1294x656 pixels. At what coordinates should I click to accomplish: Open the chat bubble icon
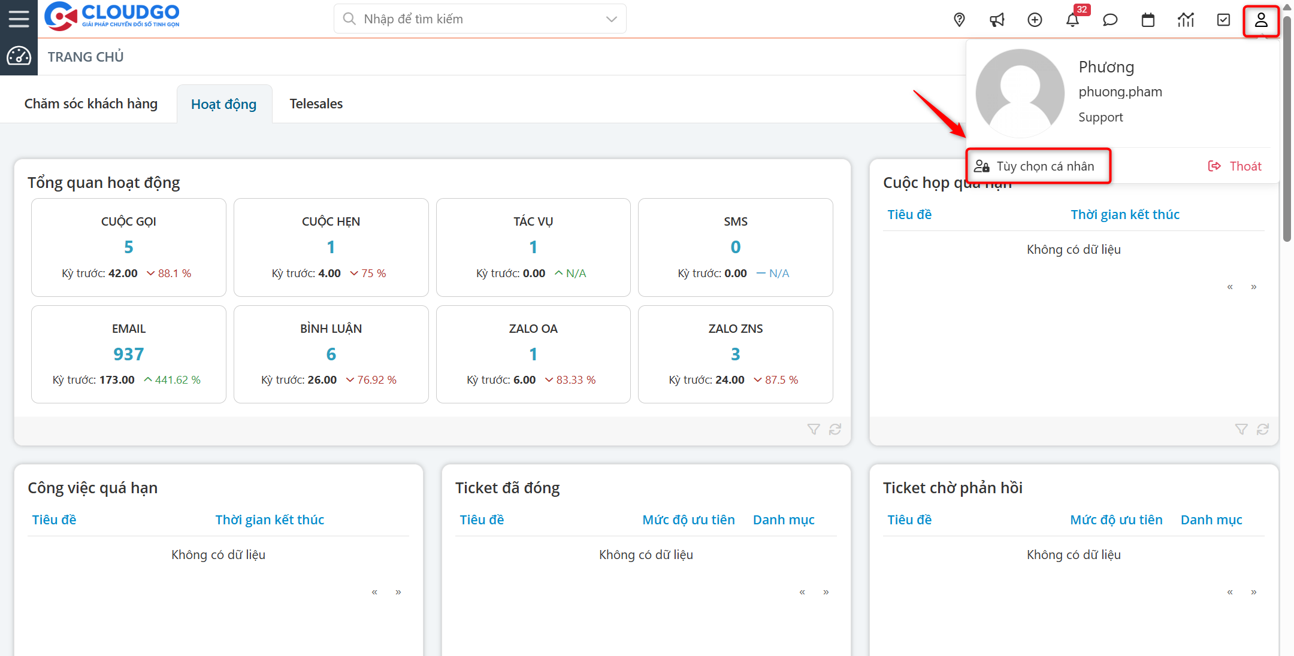(1110, 20)
